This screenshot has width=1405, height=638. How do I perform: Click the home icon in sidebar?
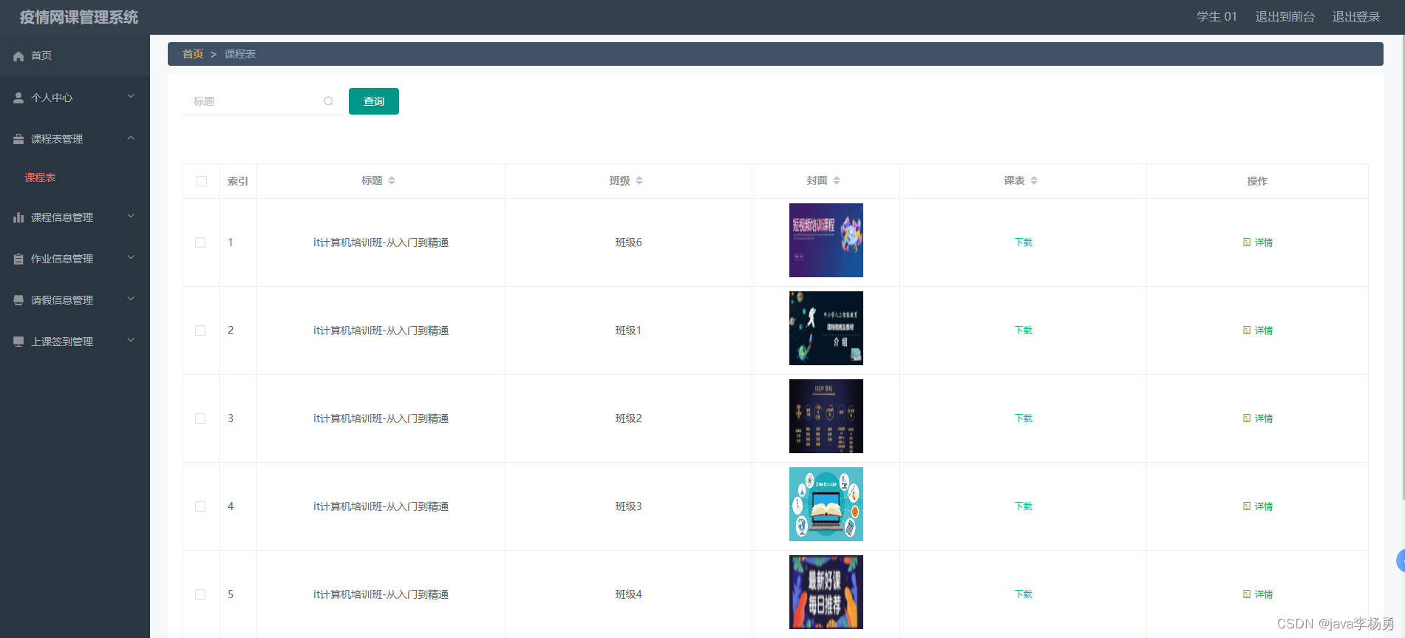point(18,56)
